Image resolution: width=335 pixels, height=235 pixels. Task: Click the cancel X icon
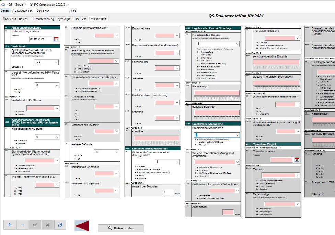pyautogui.click(x=48, y=225)
